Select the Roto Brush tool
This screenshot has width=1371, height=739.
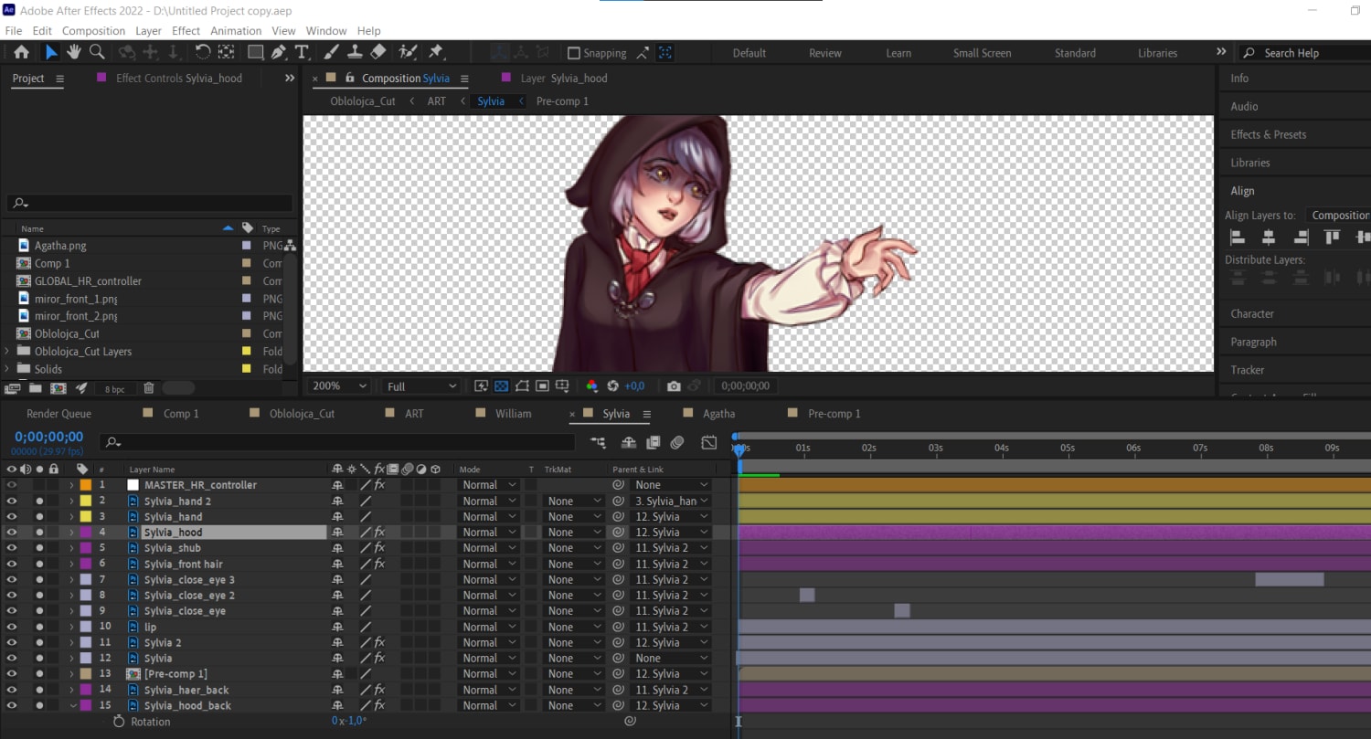409,52
